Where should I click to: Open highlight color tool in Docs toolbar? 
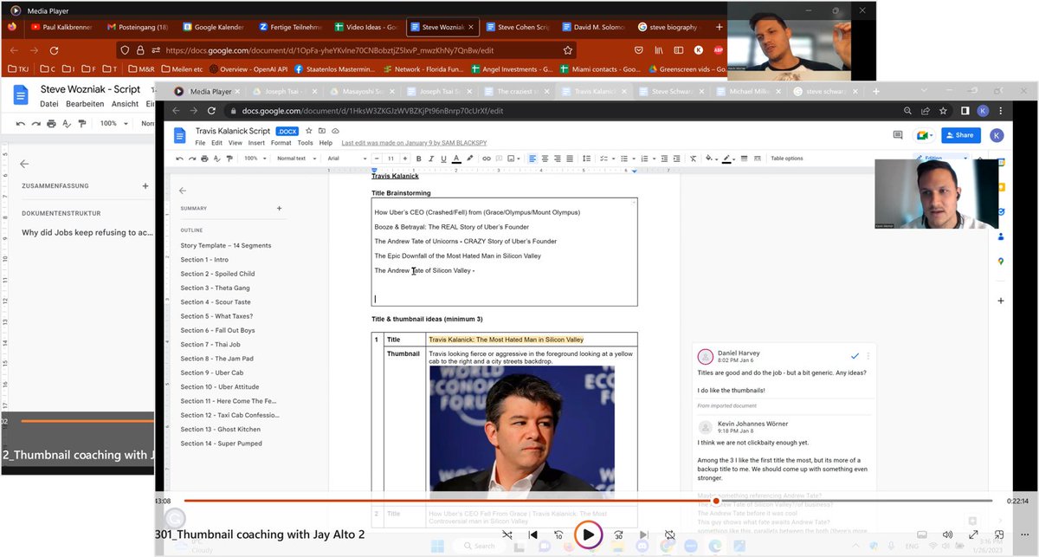click(469, 159)
